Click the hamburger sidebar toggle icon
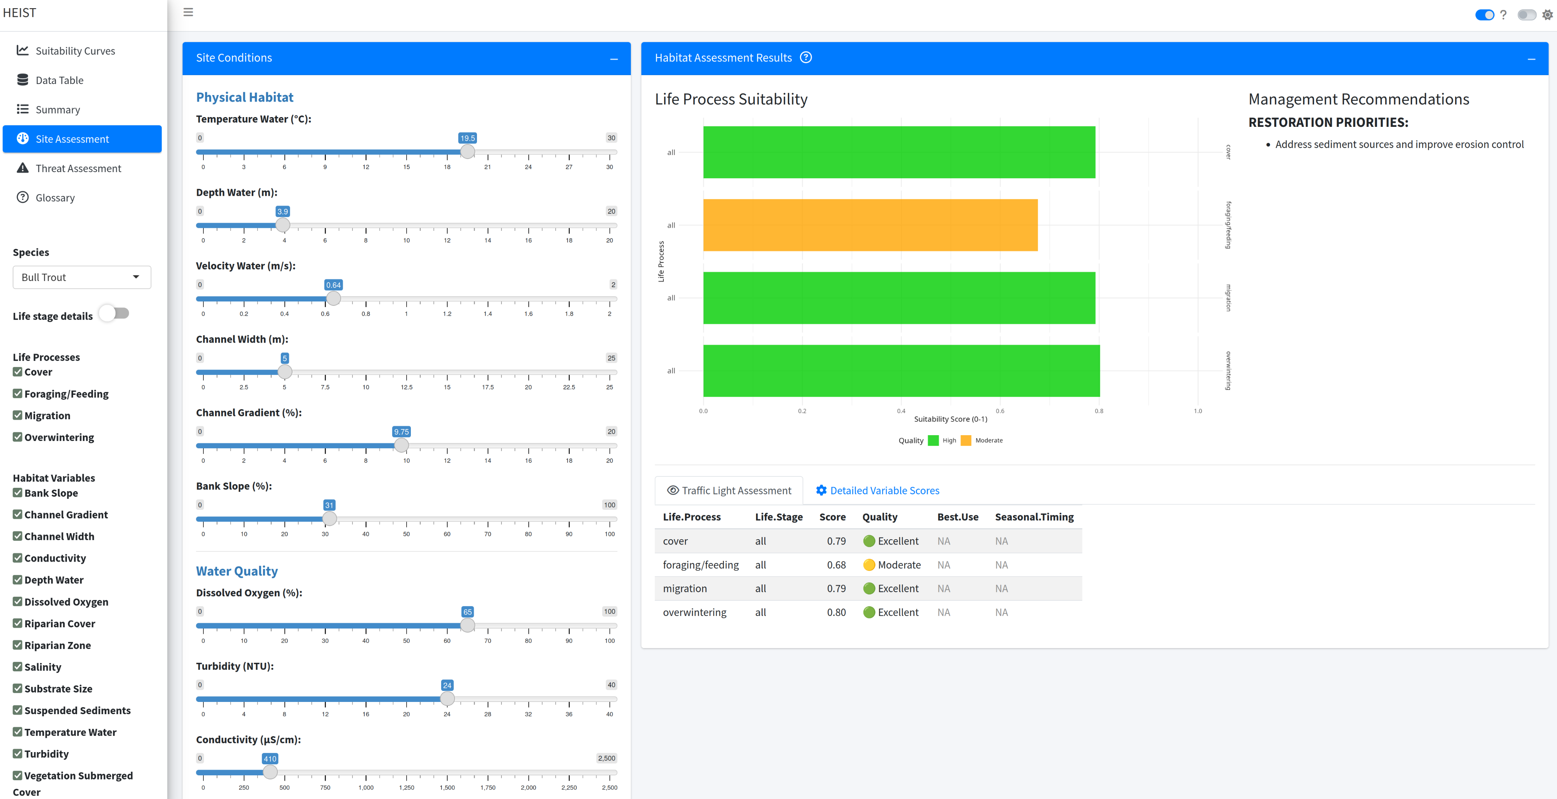 (188, 12)
